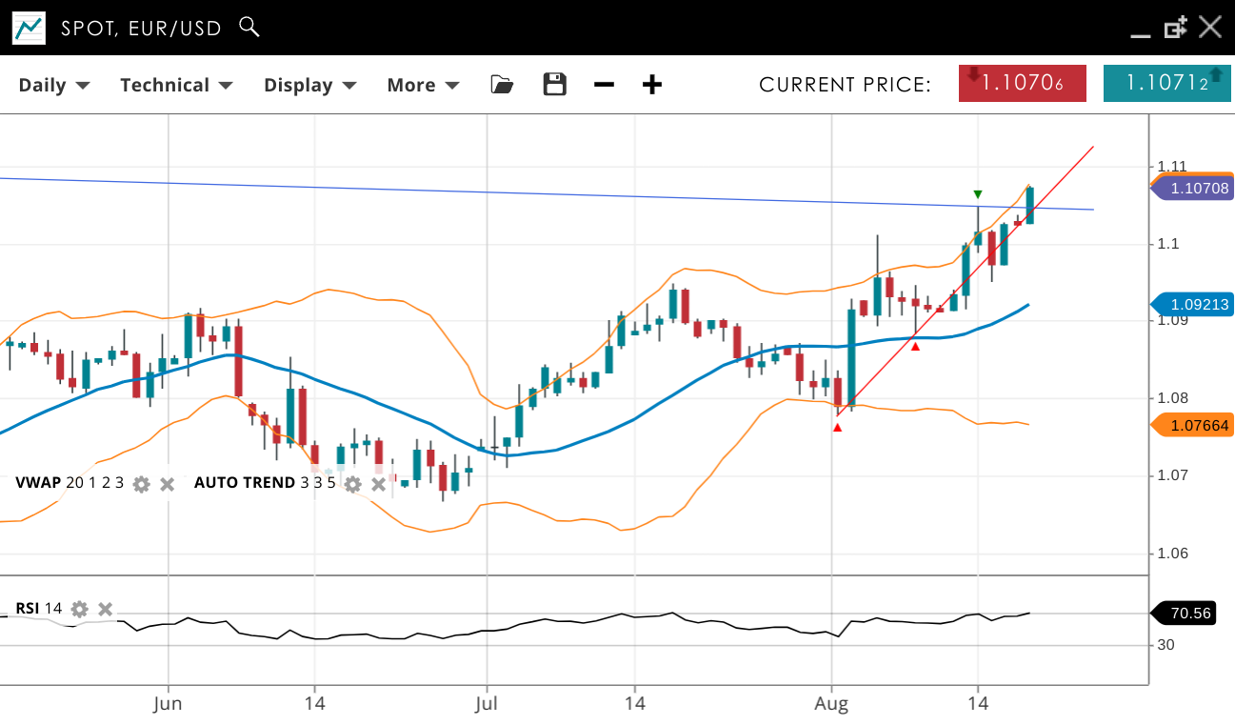Image resolution: width=1235 pixels, height=725 pixels.
Task: Remove the AUTO TREND indicator
Action: 378,484
